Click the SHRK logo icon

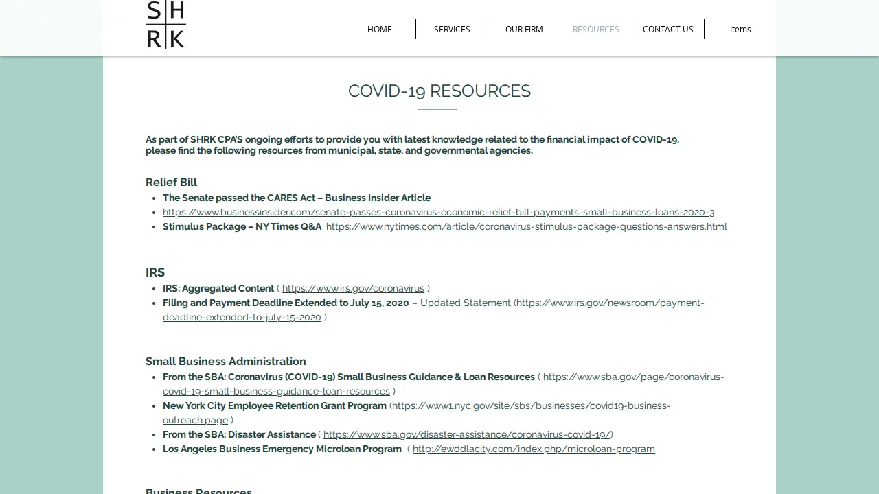[x=165, y=25]
